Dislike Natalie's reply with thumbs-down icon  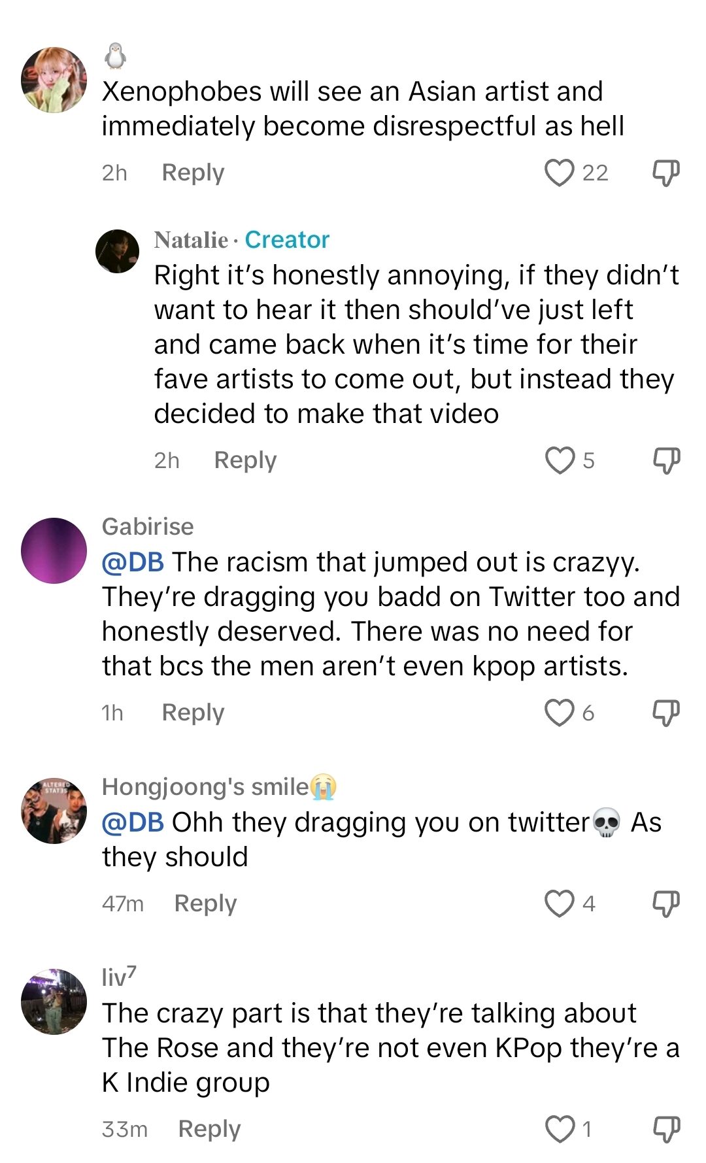[x=665, y=460]
